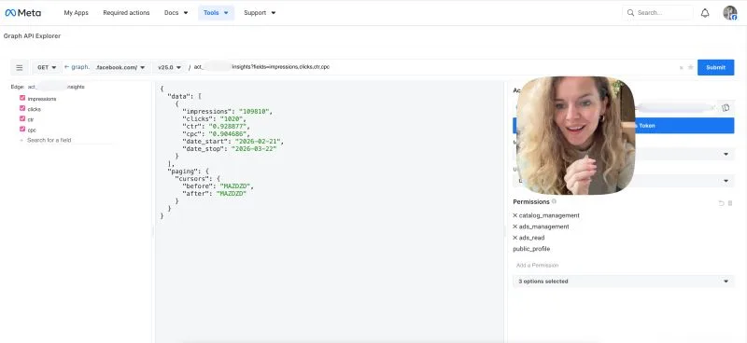Save the query with the star icon

coord(690,67)
